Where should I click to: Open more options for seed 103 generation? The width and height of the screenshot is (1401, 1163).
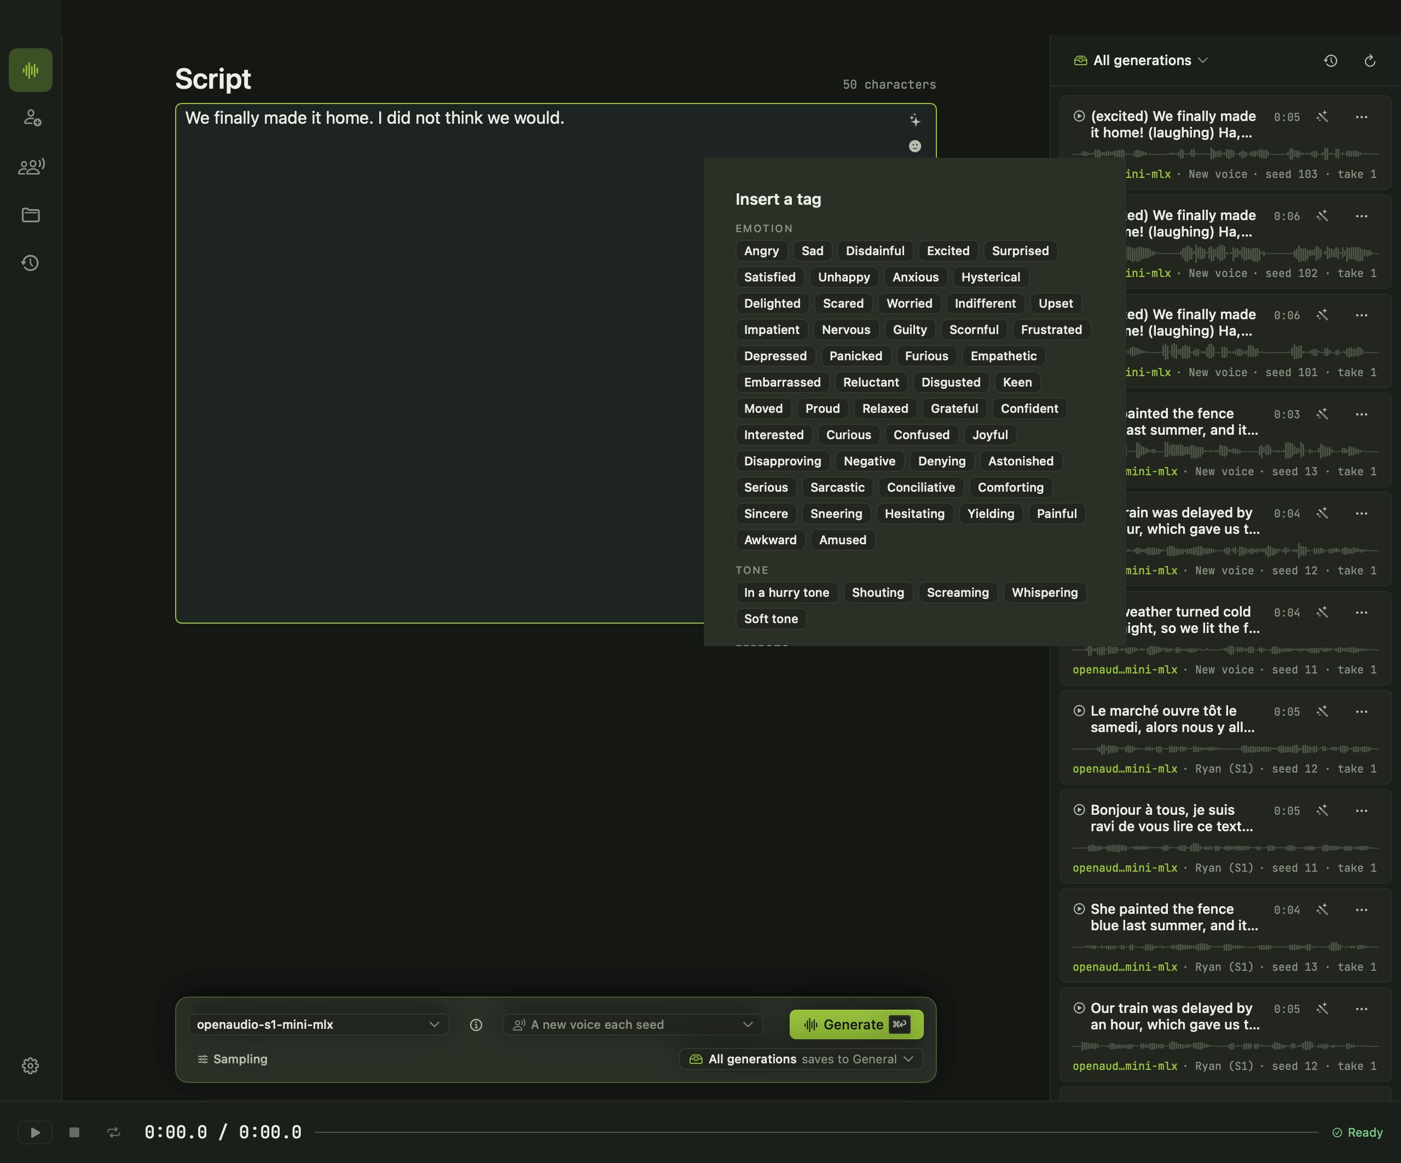[x=1362, y=117]
